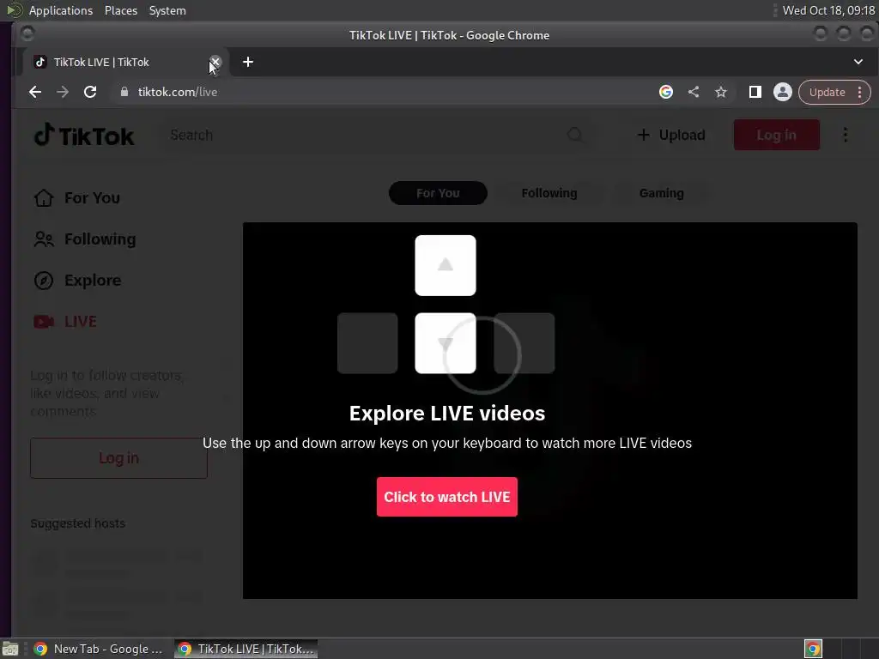Click the Chrome Update button
Image resolution: width=879 pixels, height=659 pixels.
(x=827, y=93)
